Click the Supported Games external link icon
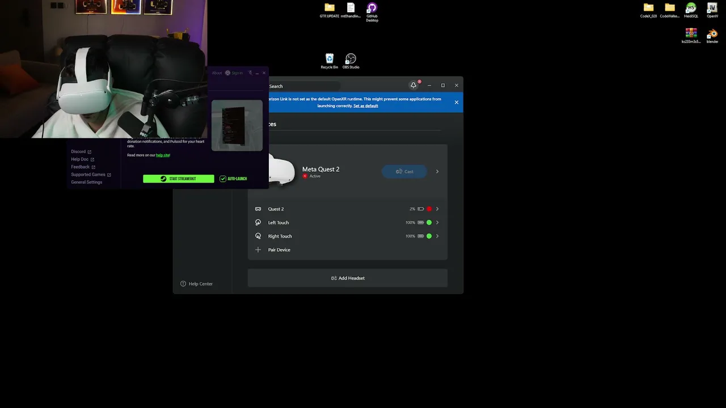This screenshot has width=726, height=408. (109, 175)
